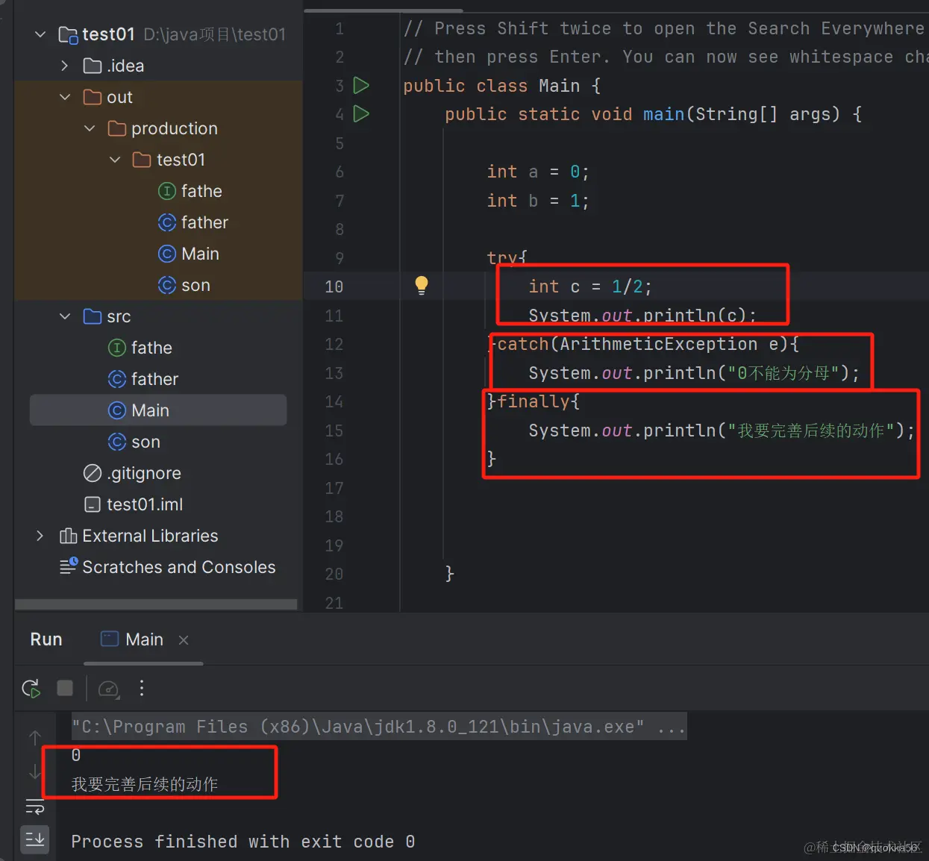Select External Libraries node
This screenshot has width=929, height=861.
point(139,536)
